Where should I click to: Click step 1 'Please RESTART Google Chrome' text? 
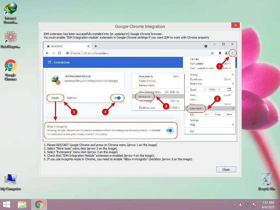100,145
